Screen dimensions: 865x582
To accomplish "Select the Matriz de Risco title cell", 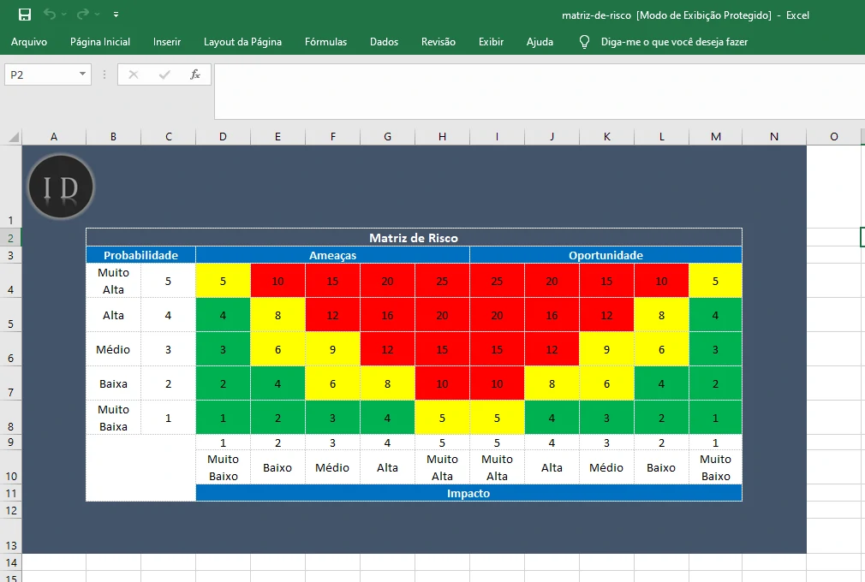I will (414, 238).
